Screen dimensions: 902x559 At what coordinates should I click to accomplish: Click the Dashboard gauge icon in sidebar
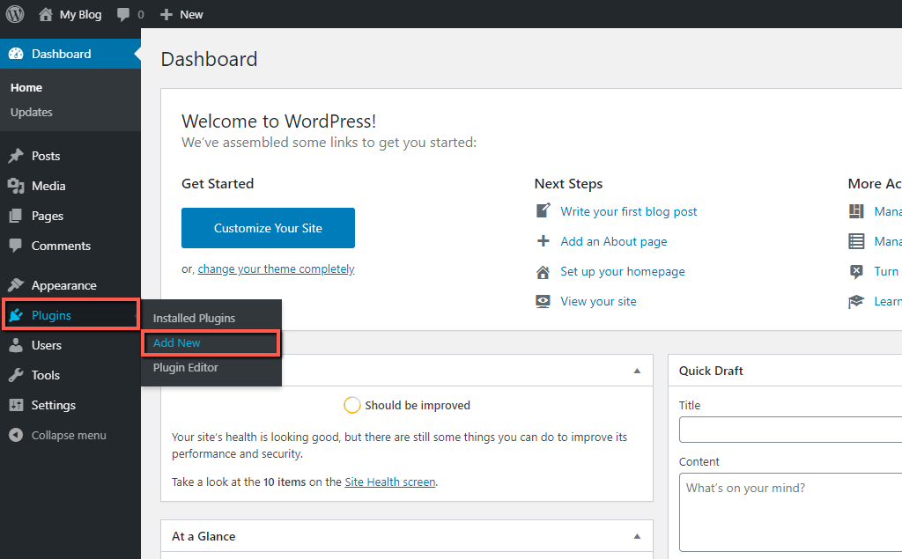(16, 54)
